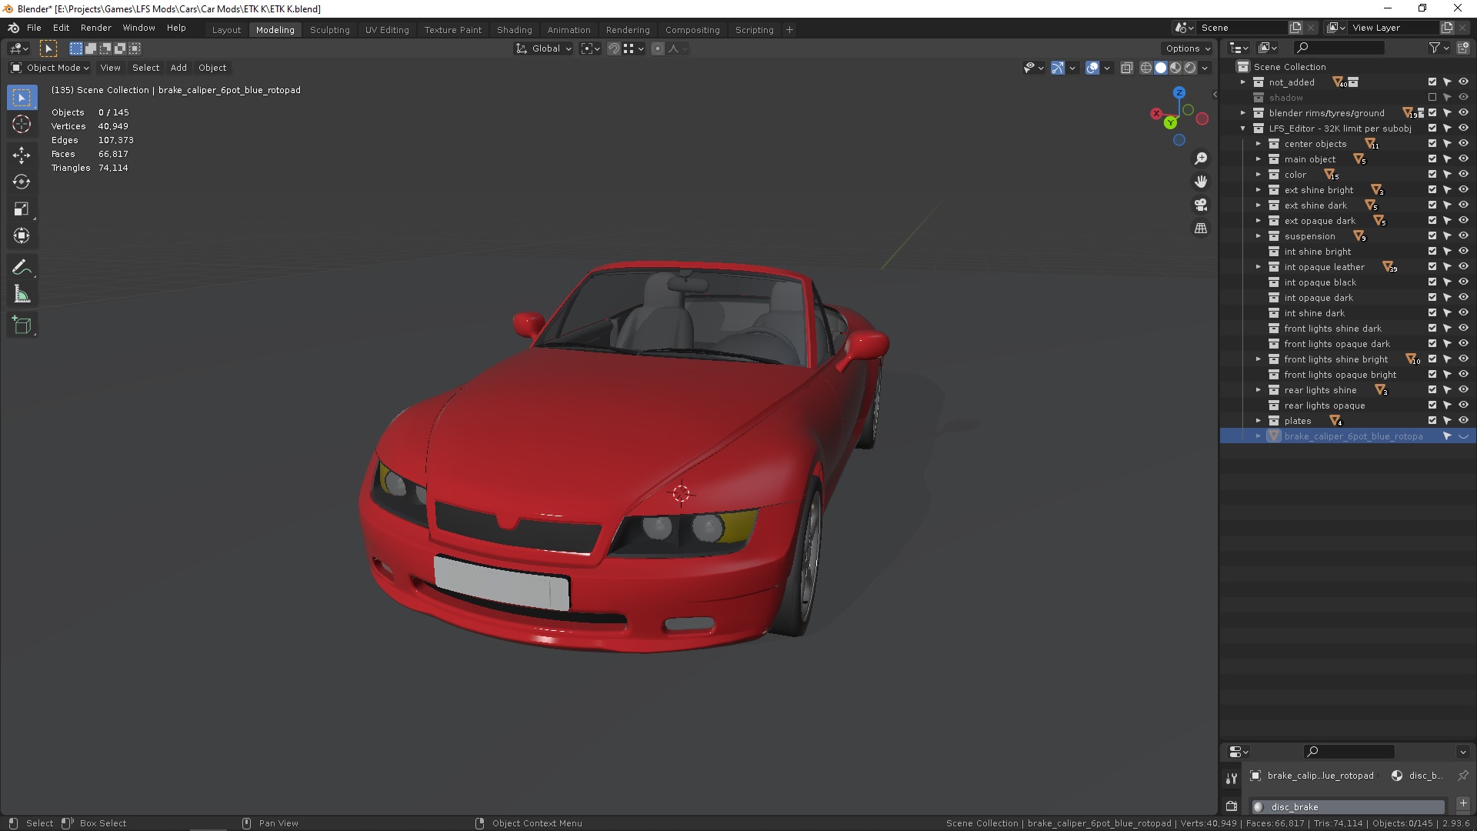Switch to orthographic/perspective grid view
The height and width of the screenshot is (831, 1477).
[x=1200, y=228]
